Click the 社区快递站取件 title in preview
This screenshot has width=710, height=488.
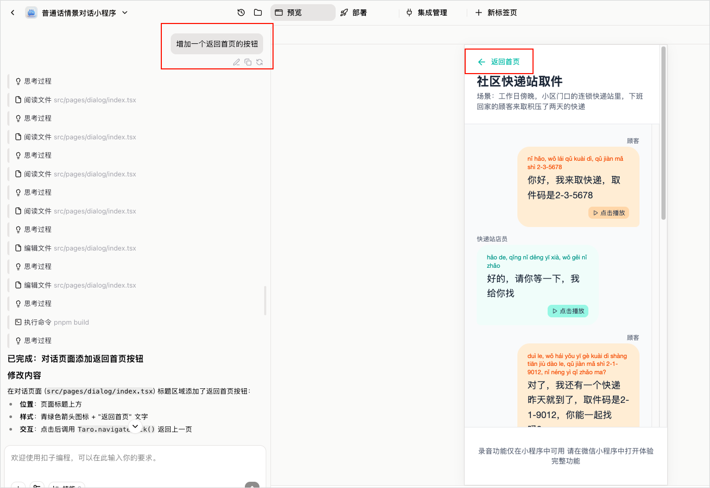pyautogui.click(x=519, y=81)
